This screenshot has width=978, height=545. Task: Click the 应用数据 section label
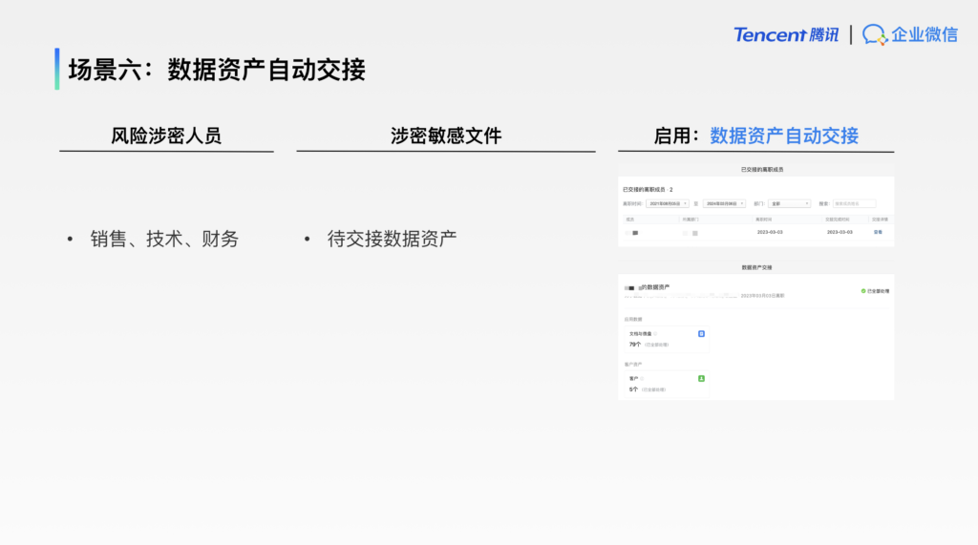633,319
